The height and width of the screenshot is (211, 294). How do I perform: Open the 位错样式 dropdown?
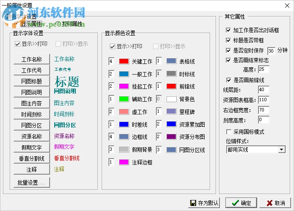point(281,150)
